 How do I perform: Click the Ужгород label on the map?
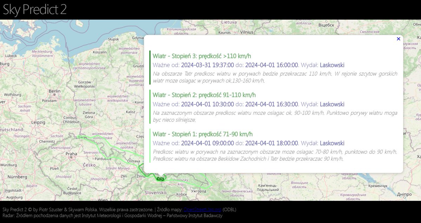point(198,191)
